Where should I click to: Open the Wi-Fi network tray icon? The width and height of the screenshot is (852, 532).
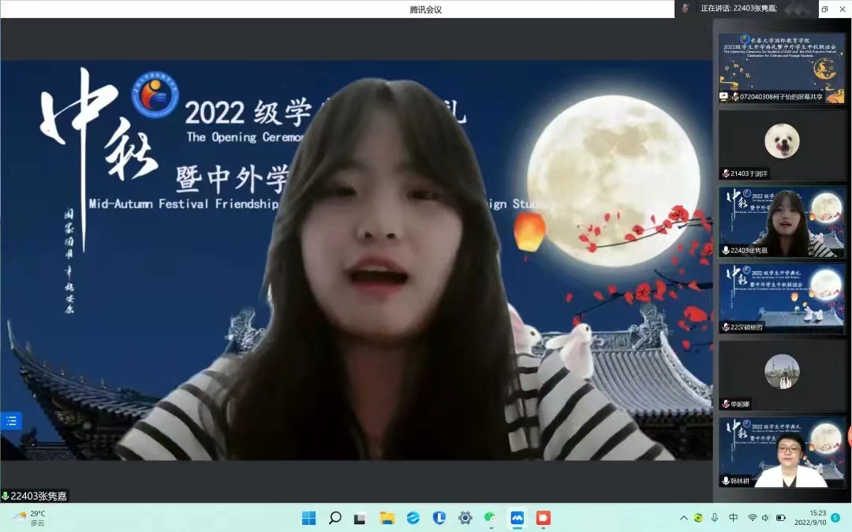tap(753, 519)
